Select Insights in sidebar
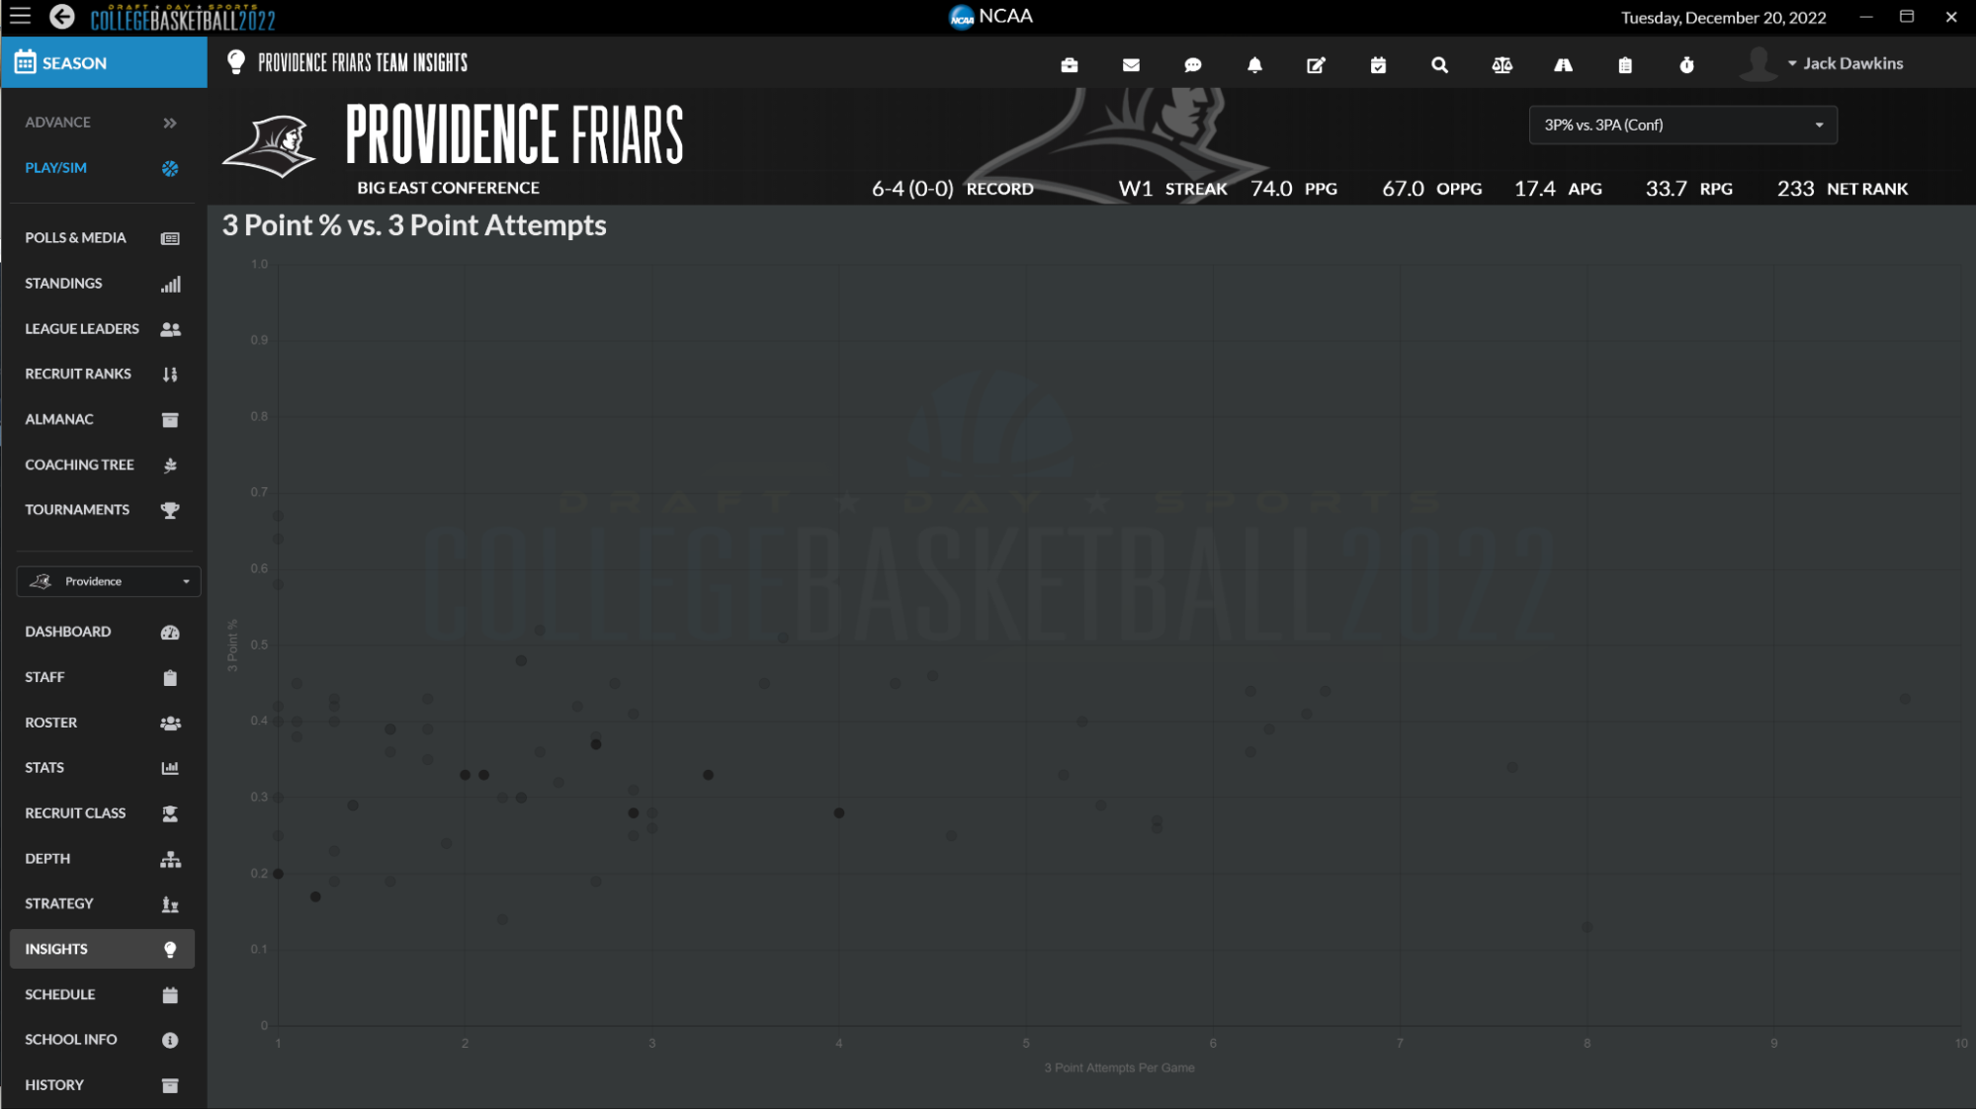Viewport: 1976px width, 1110px height. [x=102, y=949]
